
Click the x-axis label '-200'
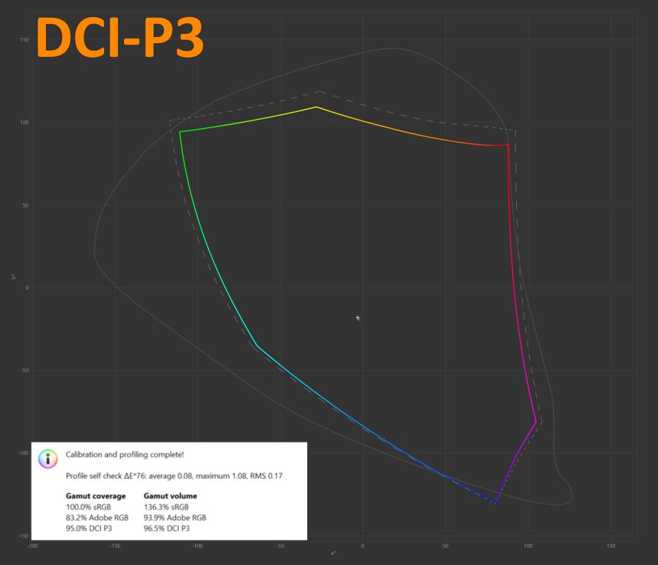[x=32, y=546]
